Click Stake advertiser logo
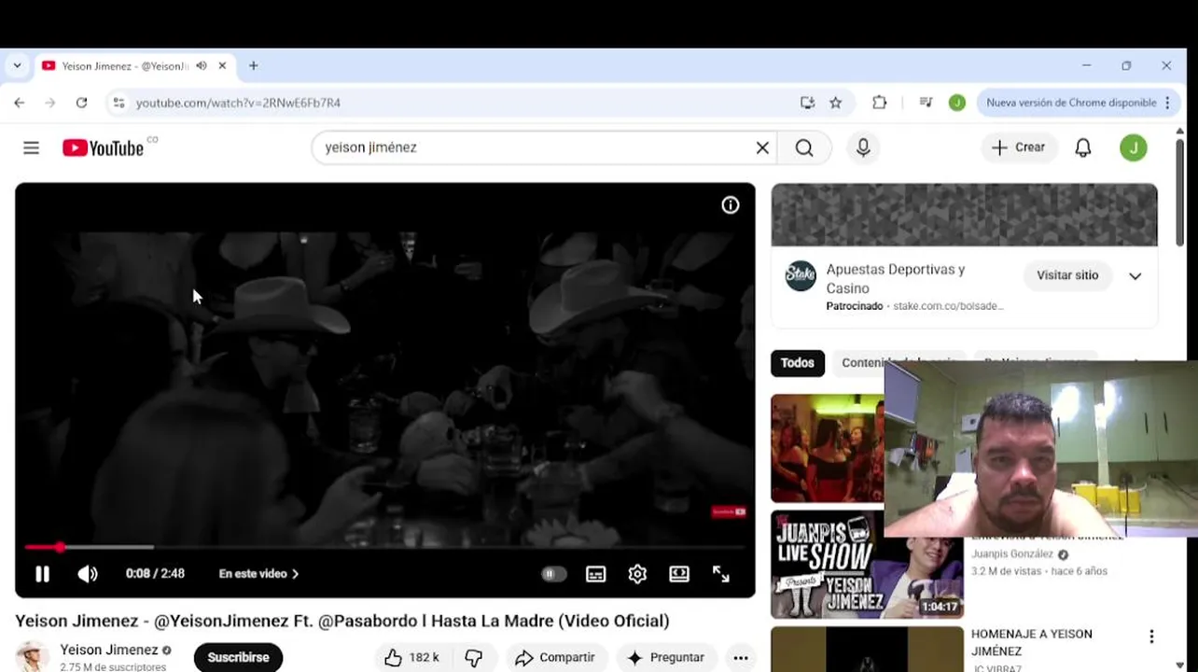The width and height of the screenshot is (1198, 672). click(x=801, y=275)
